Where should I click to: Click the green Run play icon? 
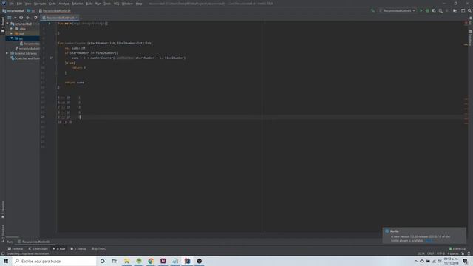click(421, 10)
